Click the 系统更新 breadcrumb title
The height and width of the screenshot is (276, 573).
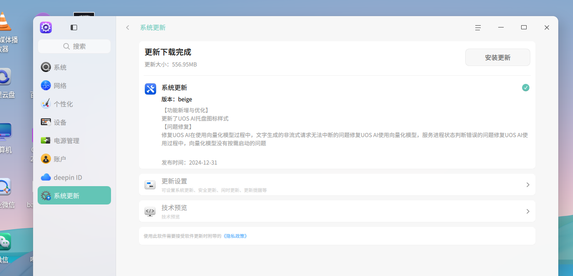153,28
